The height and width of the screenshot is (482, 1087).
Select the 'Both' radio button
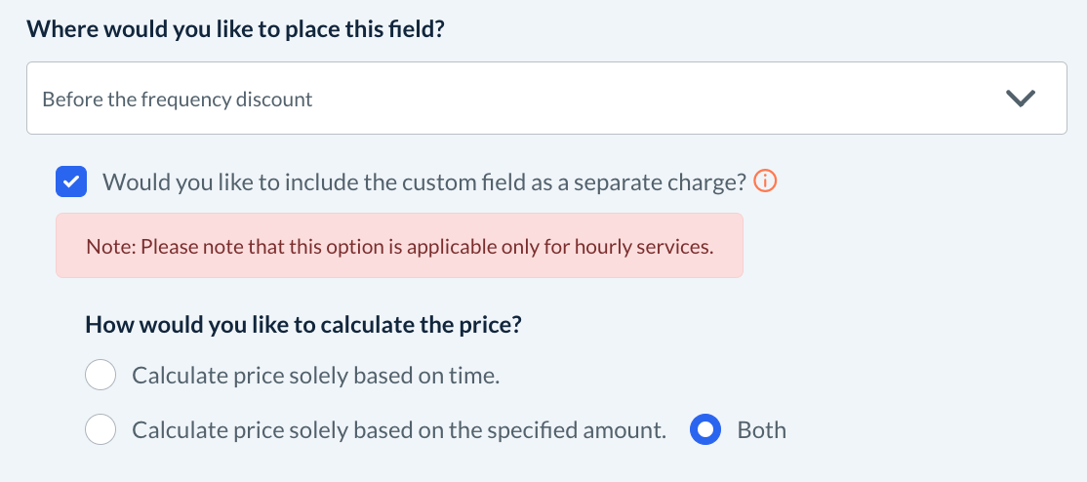[x=705, y=429]
